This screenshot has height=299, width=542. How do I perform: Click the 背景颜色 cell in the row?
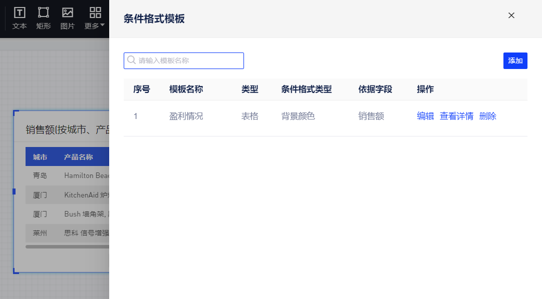(x=298, y=116)
